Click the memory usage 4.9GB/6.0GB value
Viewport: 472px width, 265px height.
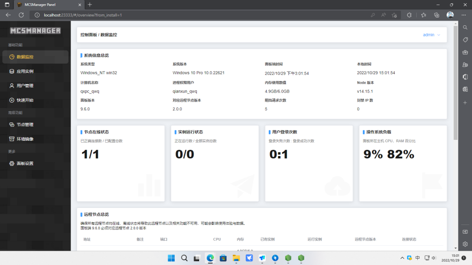(277, 92)
